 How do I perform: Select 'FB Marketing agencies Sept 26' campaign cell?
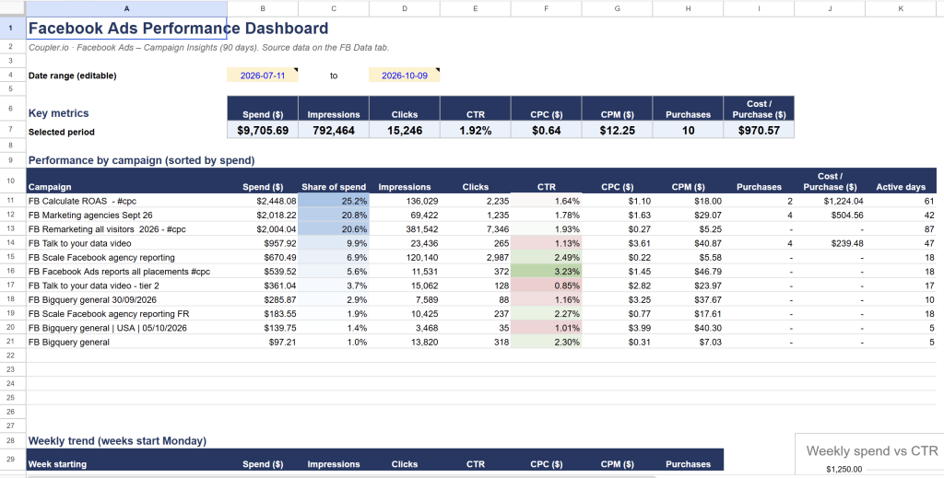pos(126,216)
